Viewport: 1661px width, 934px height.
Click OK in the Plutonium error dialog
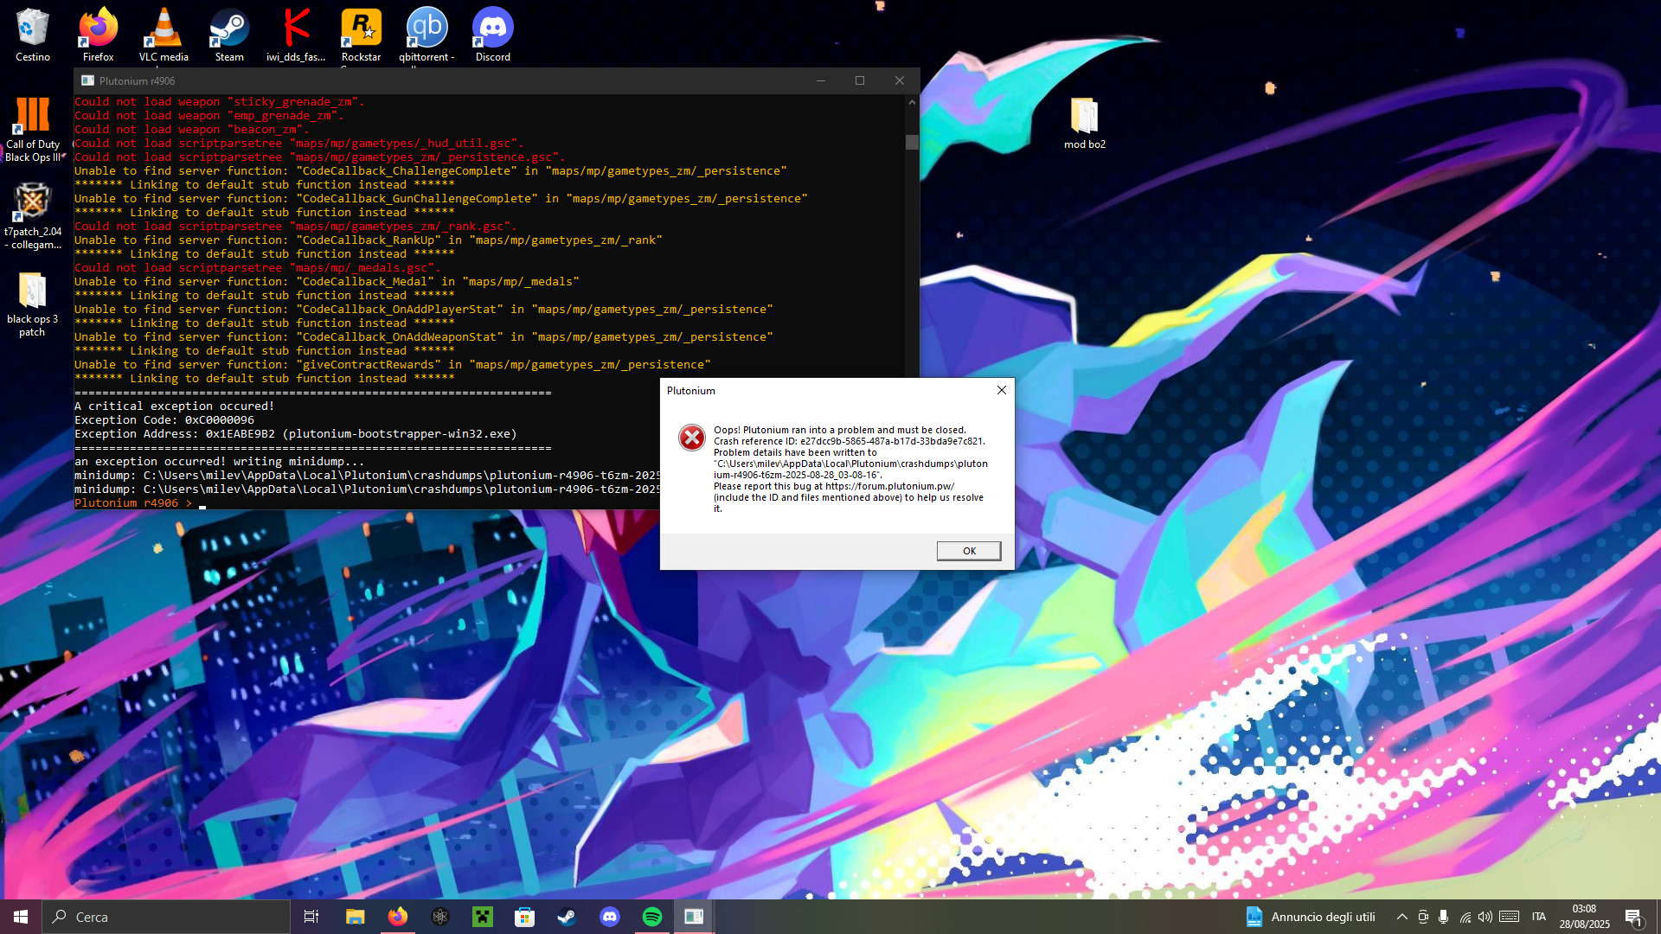[969, 551]
